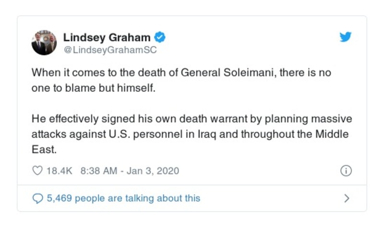Image resolution: width=384 pixels, height=235 pixels.
Task: Like the tweet with the heart icon
Action: click(37, 171)
